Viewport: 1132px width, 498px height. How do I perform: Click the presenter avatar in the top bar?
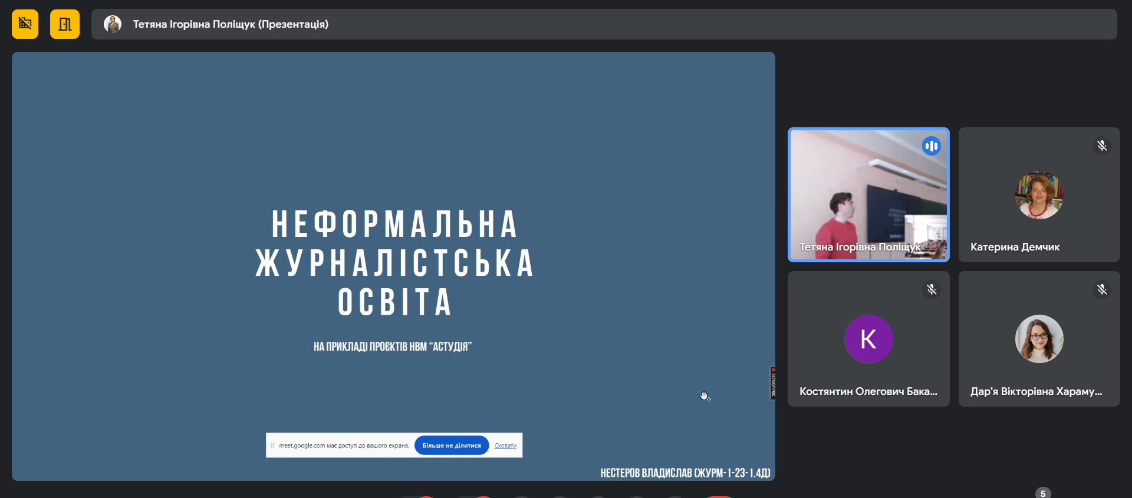pos(113,24)
